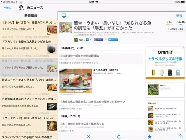Click the desktop monitor view icon
Screen dimensions: 186x140
(x=64, y=16)
